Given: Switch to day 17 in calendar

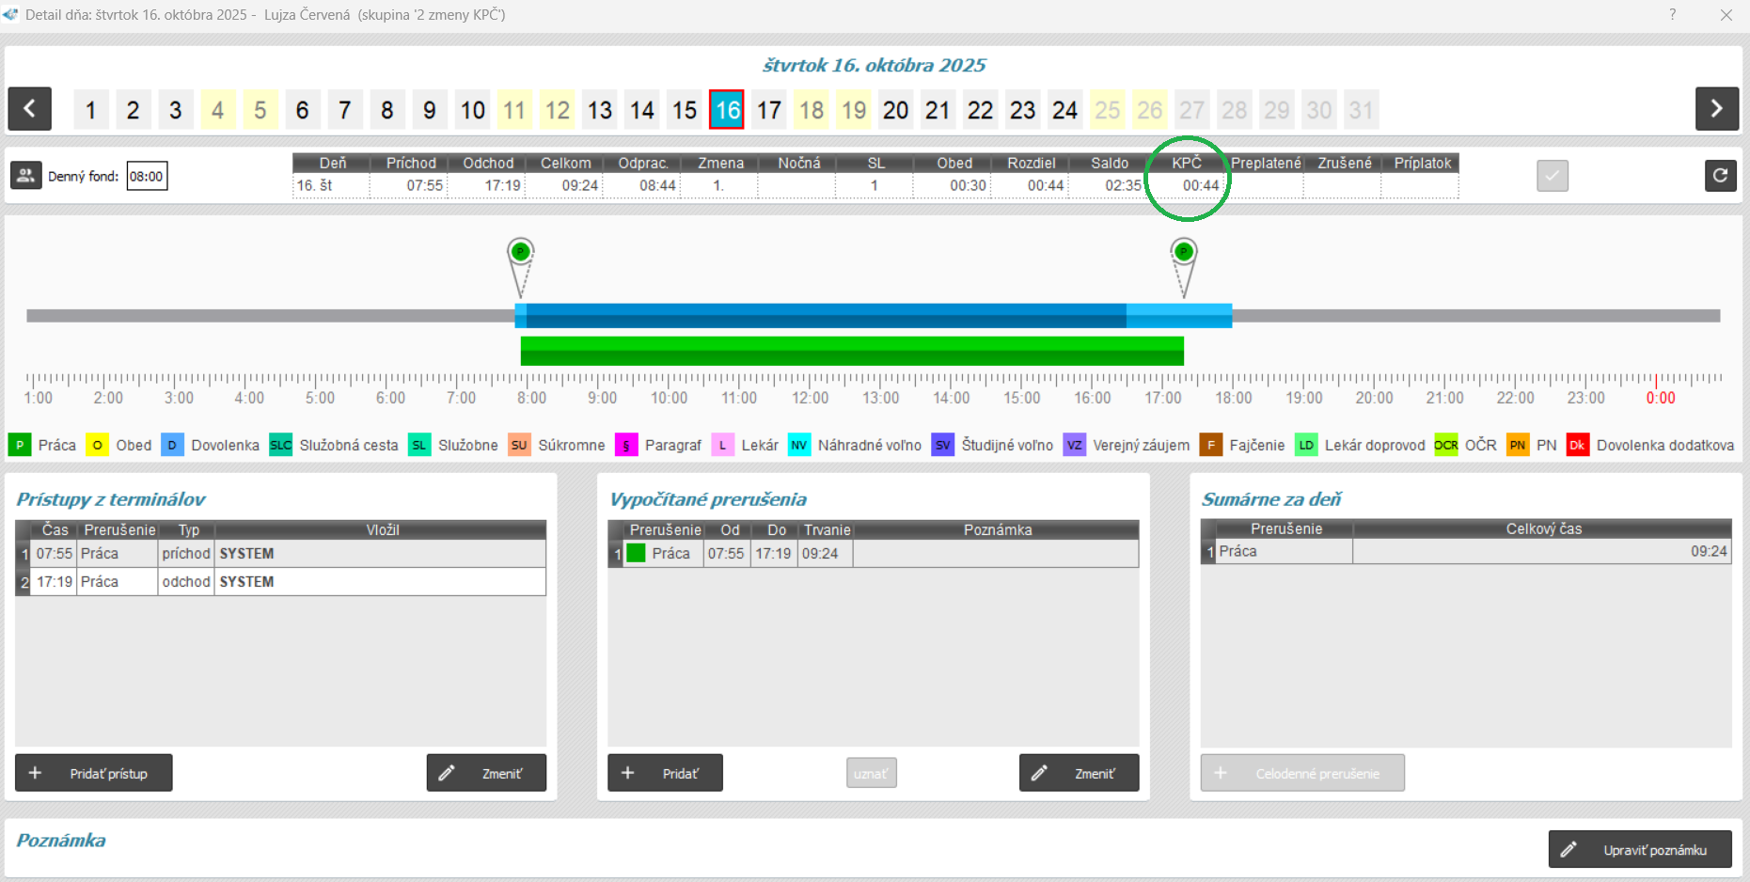Looking at the screenshot, I should click(769, 110).
